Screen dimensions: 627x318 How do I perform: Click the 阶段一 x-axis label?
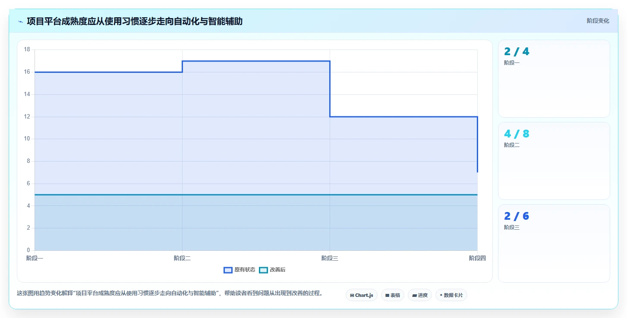35,258
